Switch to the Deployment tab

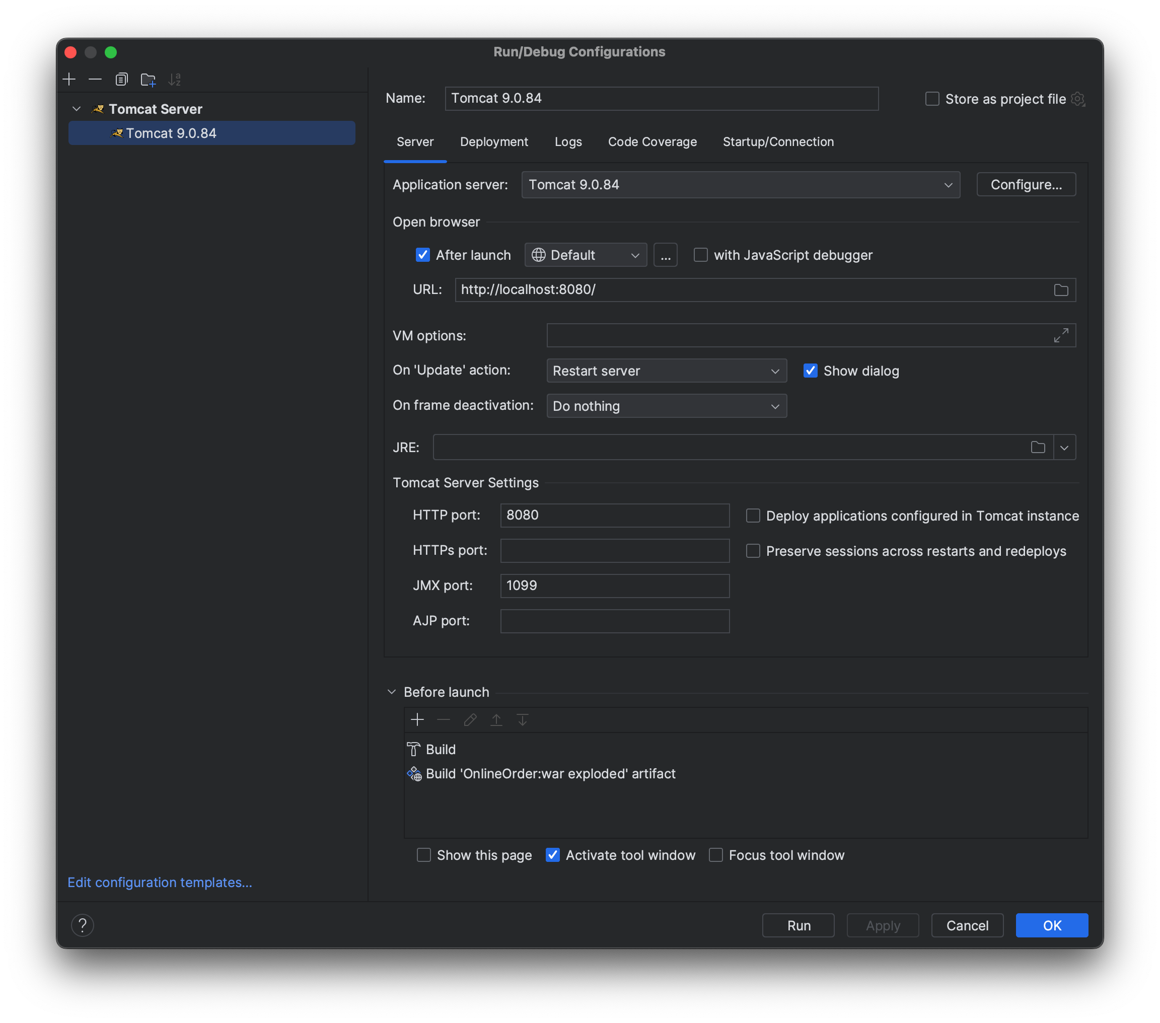coord(493,141)
